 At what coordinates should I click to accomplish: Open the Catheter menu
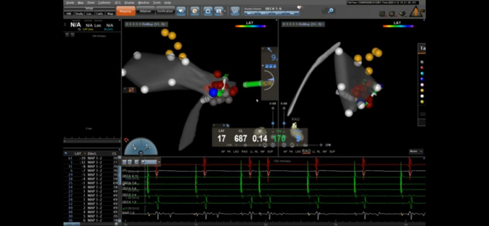click(104, 2)
